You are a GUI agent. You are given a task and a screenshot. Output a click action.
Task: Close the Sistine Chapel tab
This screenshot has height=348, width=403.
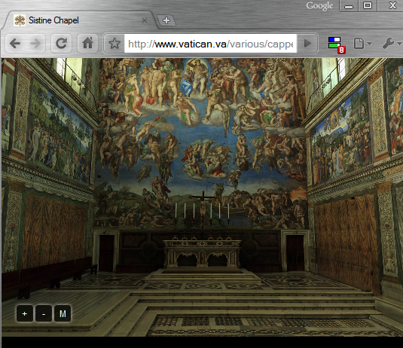point(145,20)
